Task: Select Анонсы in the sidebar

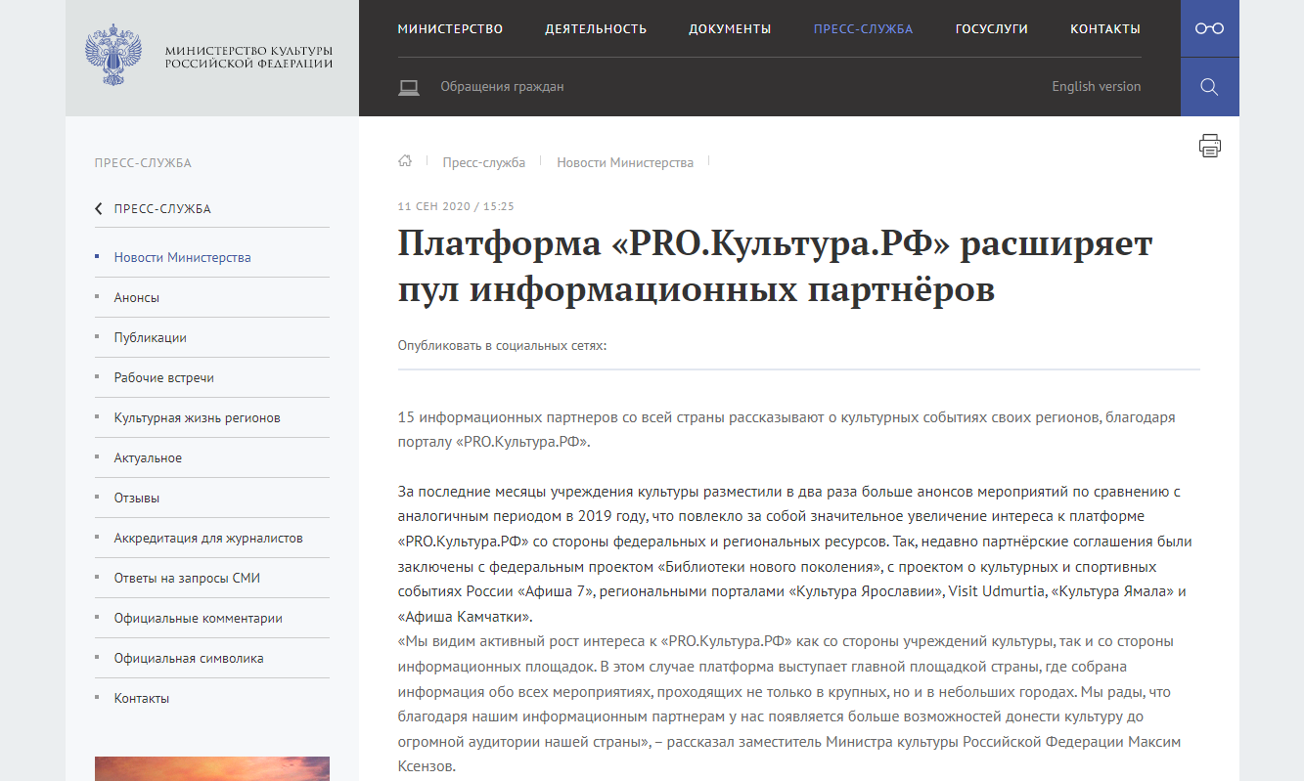Action: point(136,297)
